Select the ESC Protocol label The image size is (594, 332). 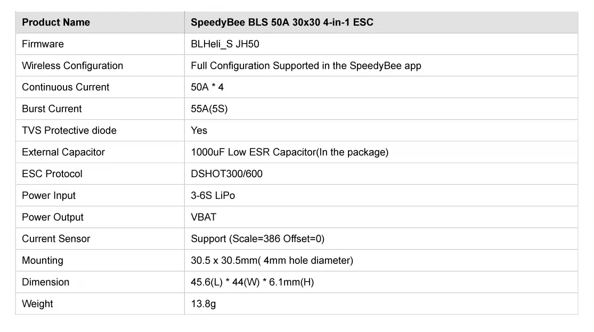tap(52, 174)
